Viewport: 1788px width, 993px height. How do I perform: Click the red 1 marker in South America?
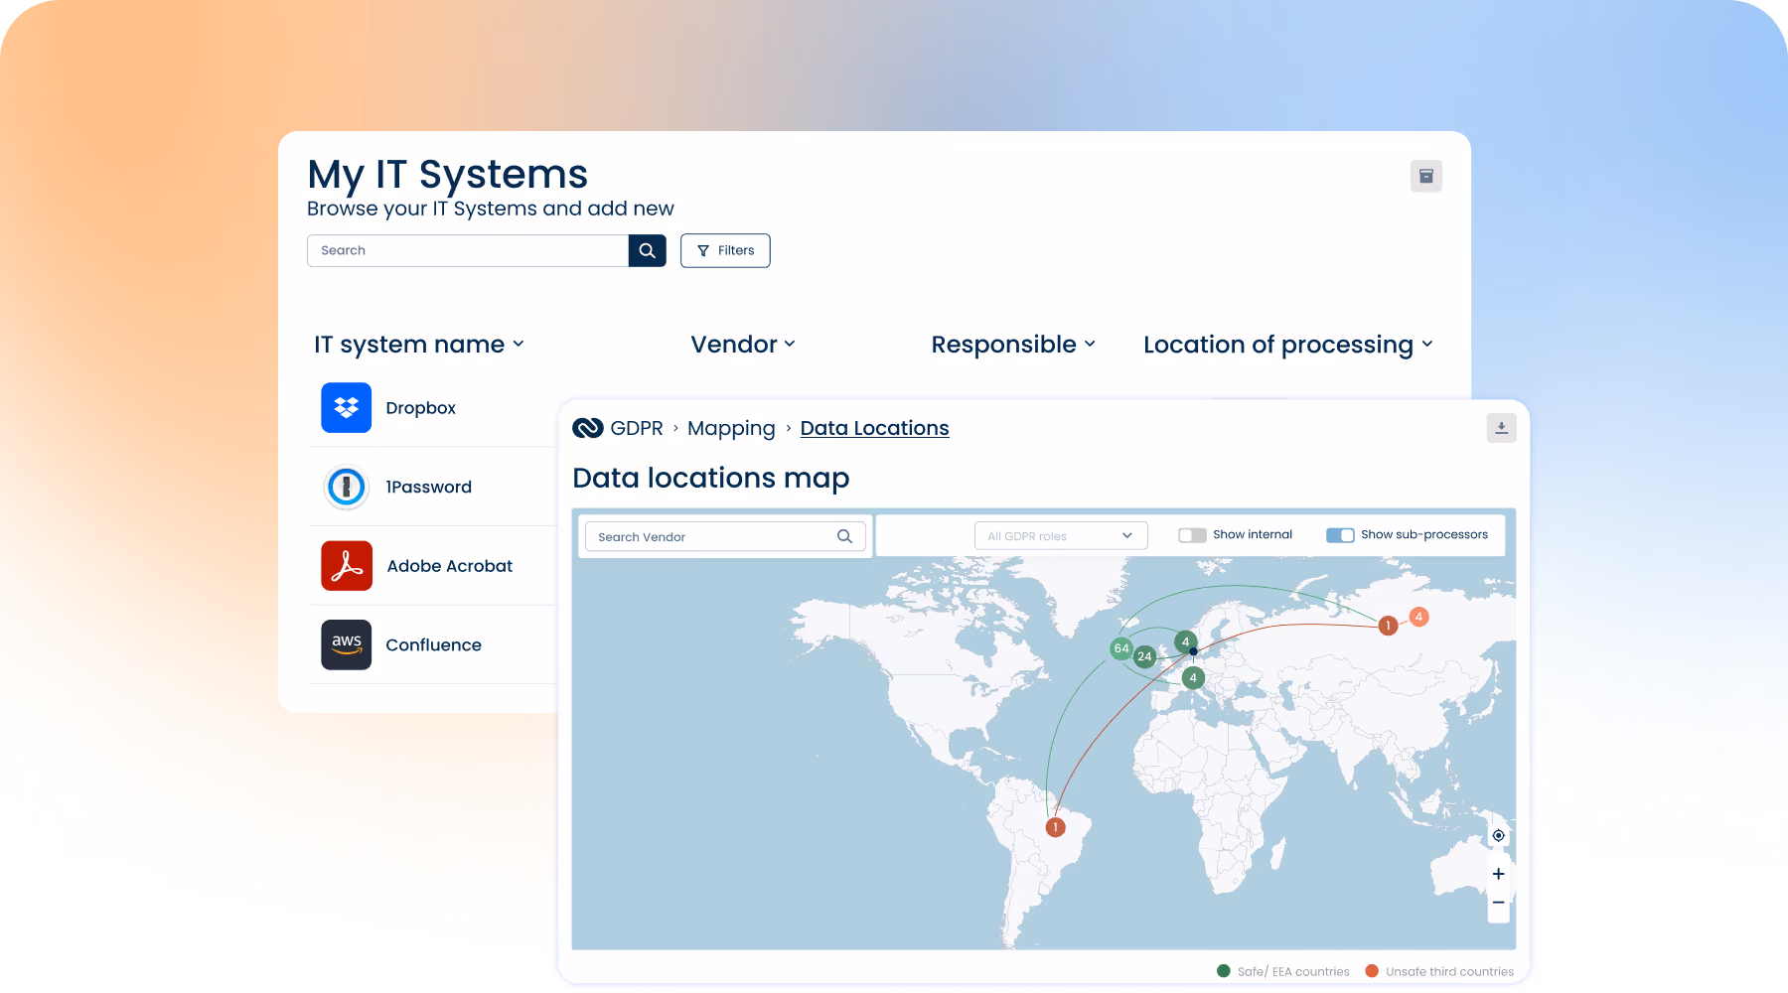[x=1056, y=827]
